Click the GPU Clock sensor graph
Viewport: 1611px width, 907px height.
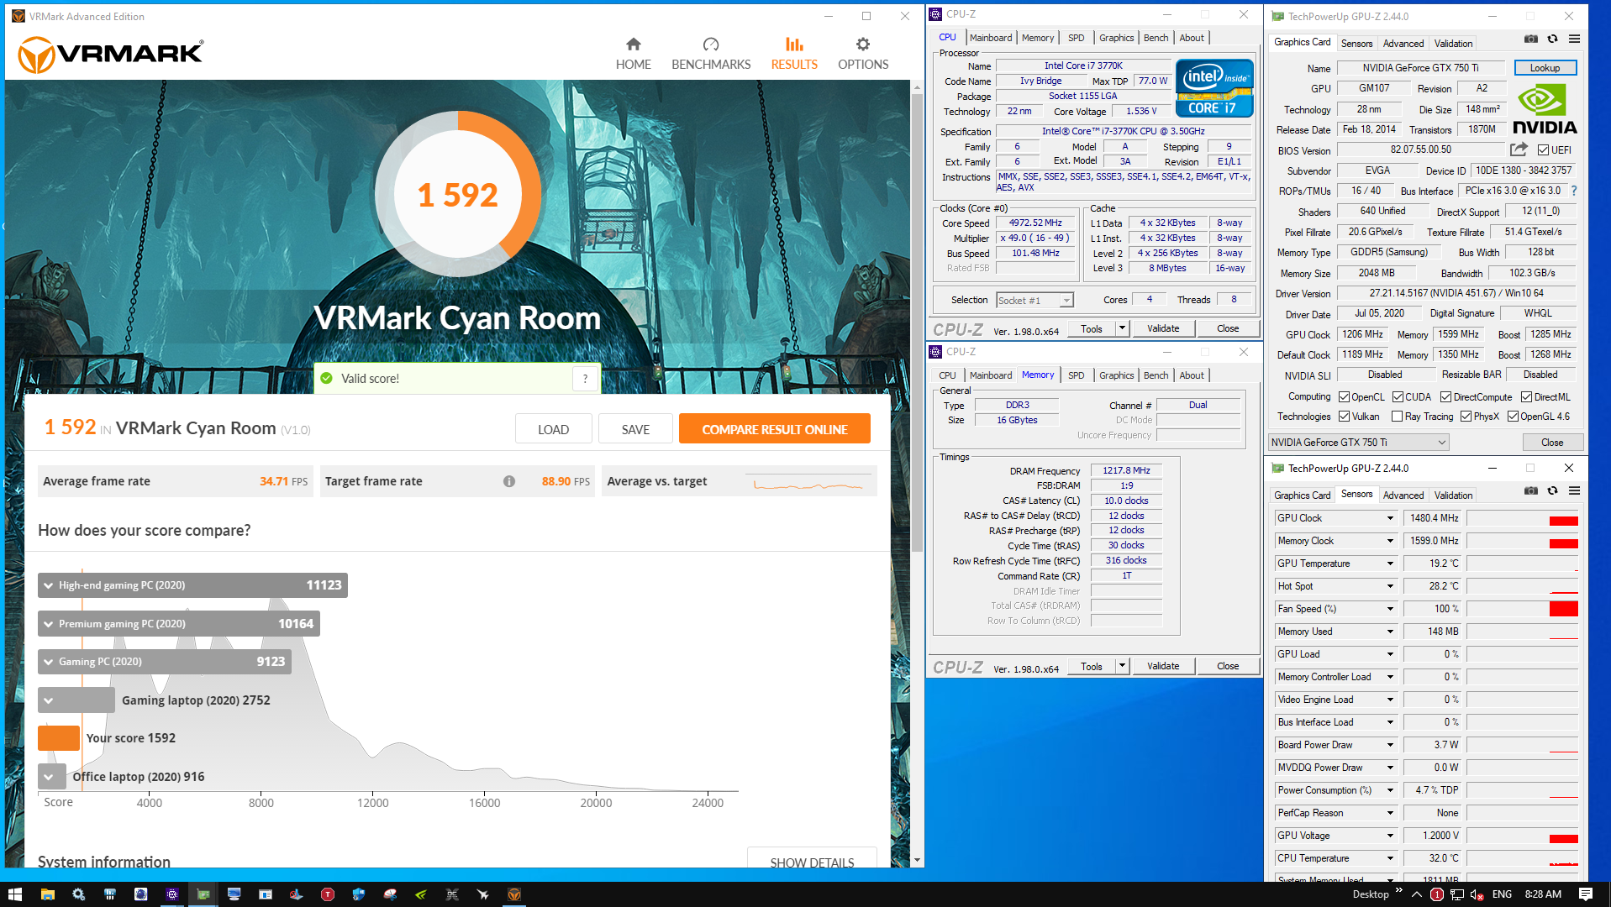[x=1522, y=518]
